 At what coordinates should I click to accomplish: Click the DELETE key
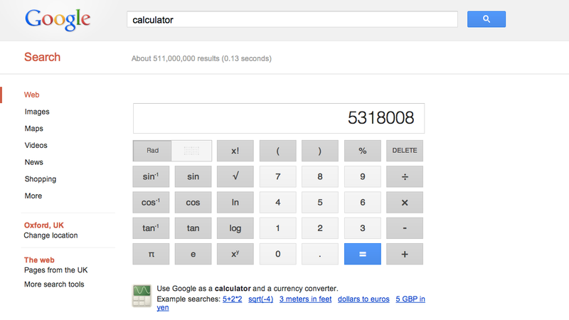405,151
